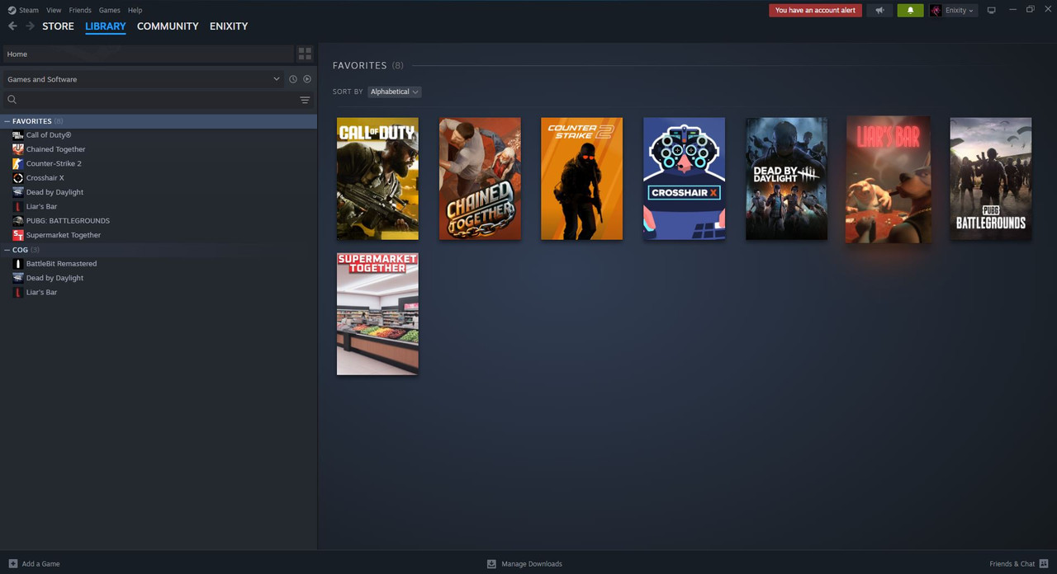
Task: Click the Crosshair X sidebar icon
Action: [18, 178]
